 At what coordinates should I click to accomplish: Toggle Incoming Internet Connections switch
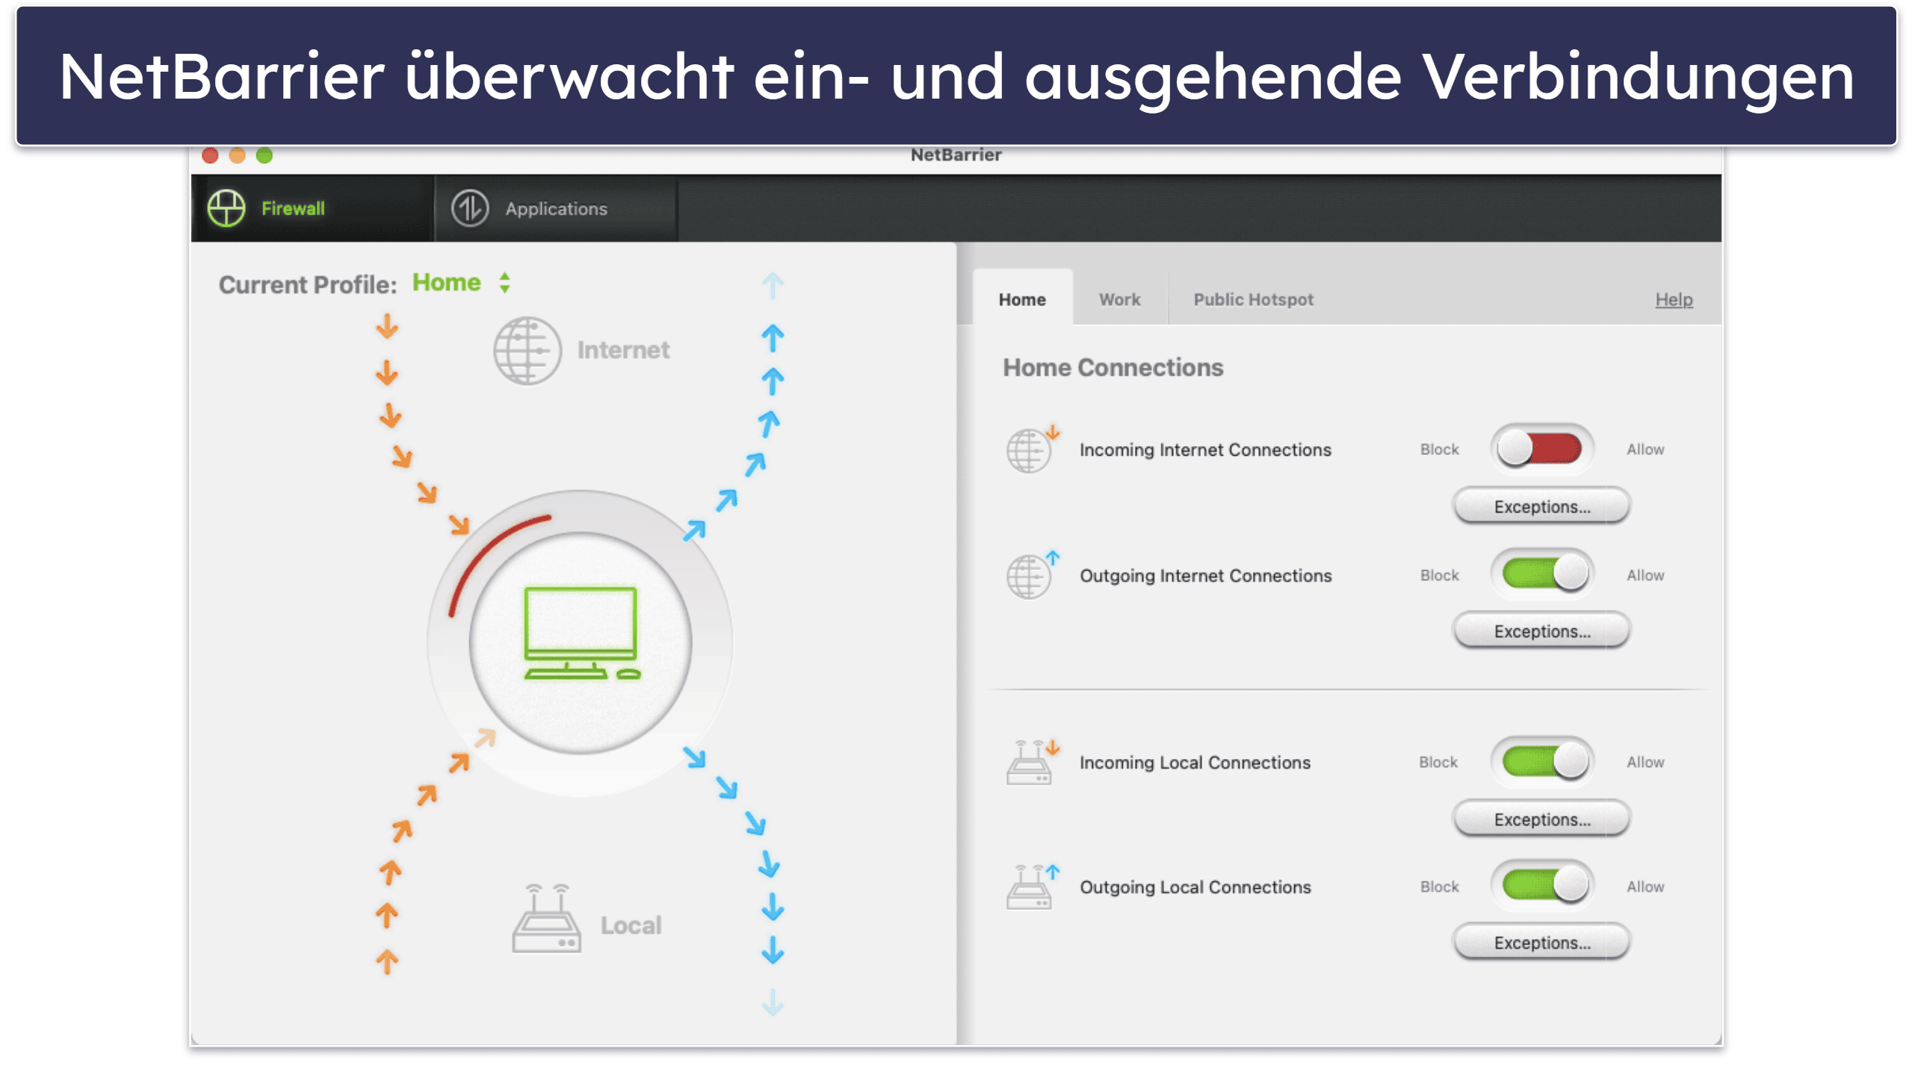coord(1542,449)
